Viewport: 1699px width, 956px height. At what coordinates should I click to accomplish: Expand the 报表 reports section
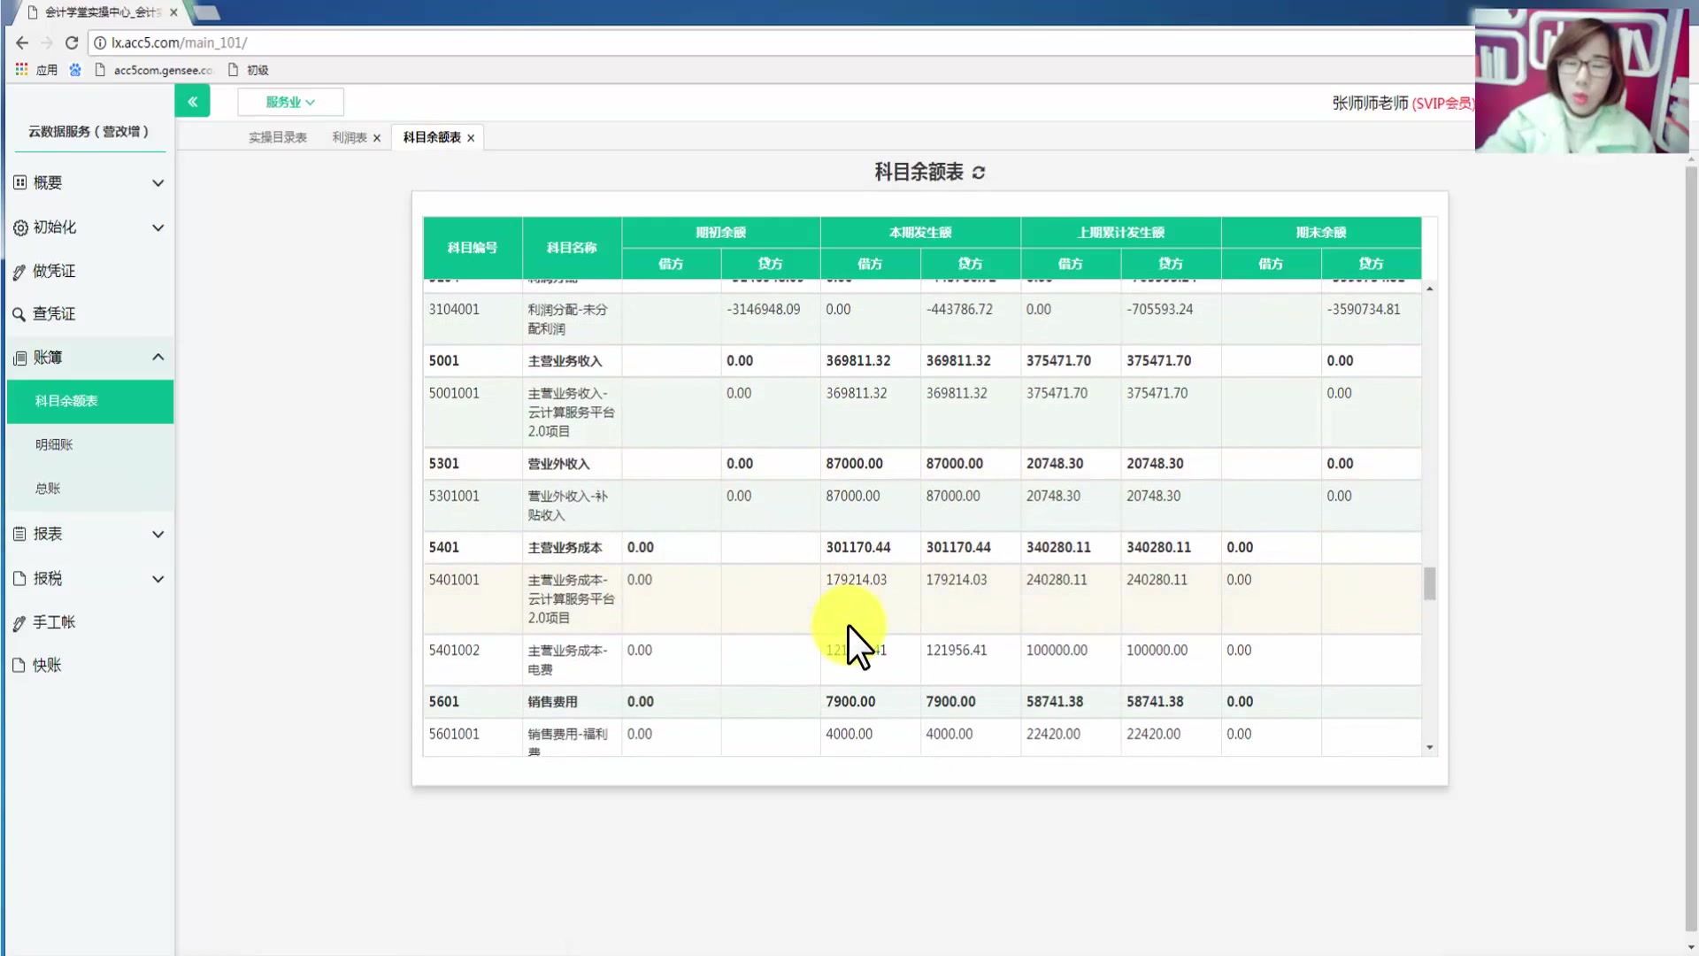click(x=158, y=534)
